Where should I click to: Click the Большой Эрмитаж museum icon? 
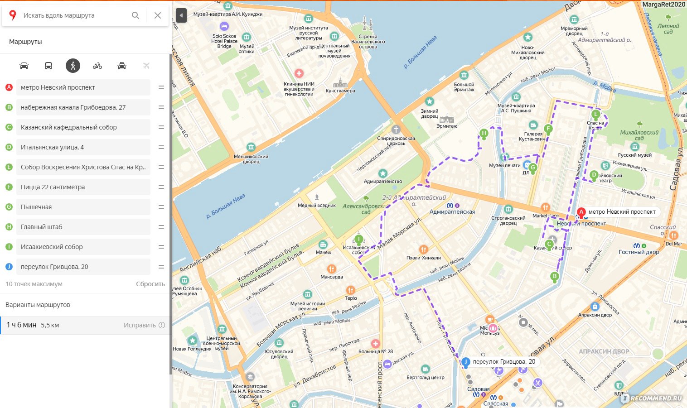tap(464, 75)
